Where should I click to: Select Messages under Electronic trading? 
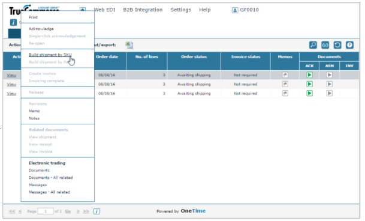coord(38,185)
